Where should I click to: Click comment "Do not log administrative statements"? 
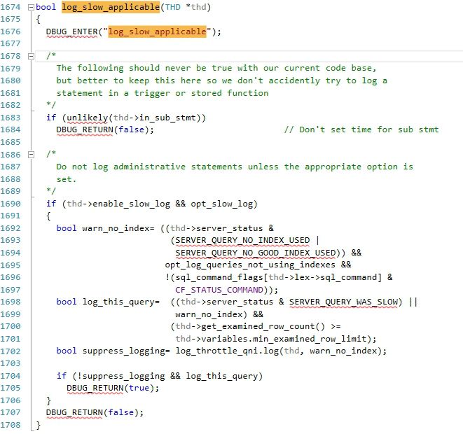click(149, 167)
